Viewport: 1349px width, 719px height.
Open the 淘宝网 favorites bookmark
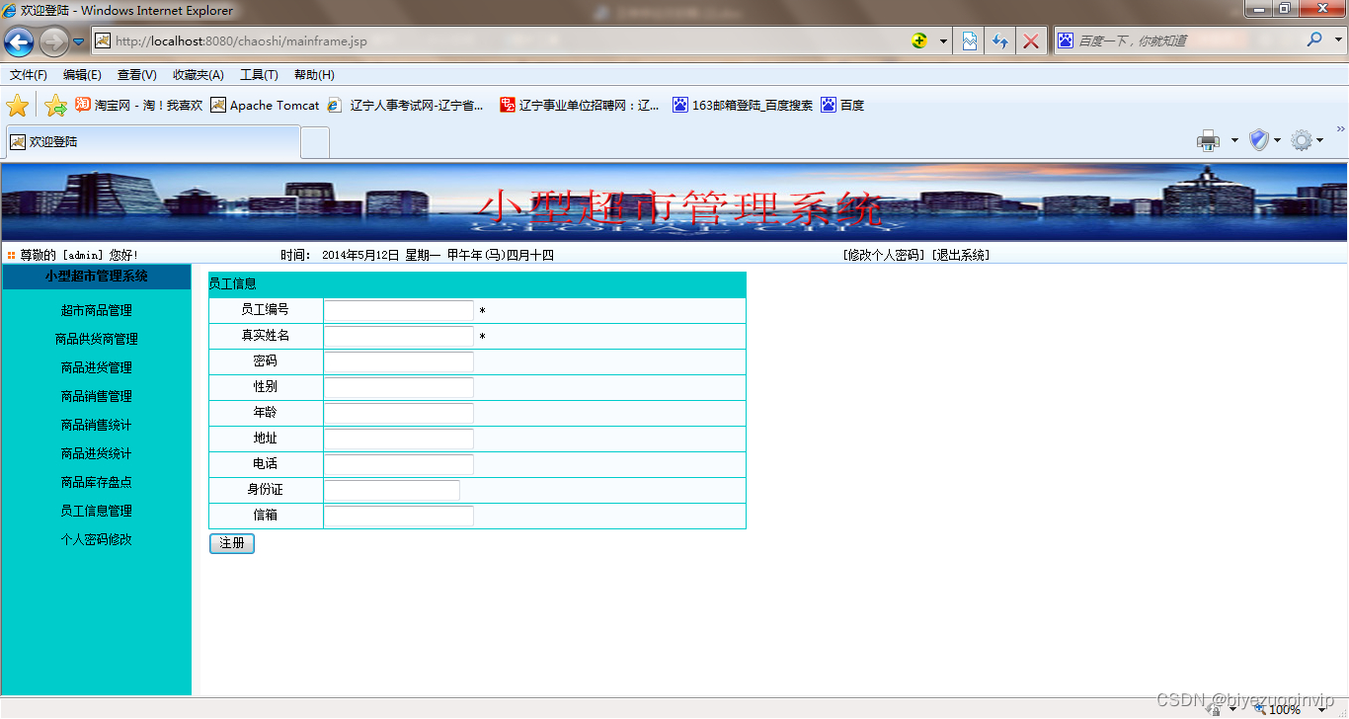pyautogui.click(x=139, y=105)
